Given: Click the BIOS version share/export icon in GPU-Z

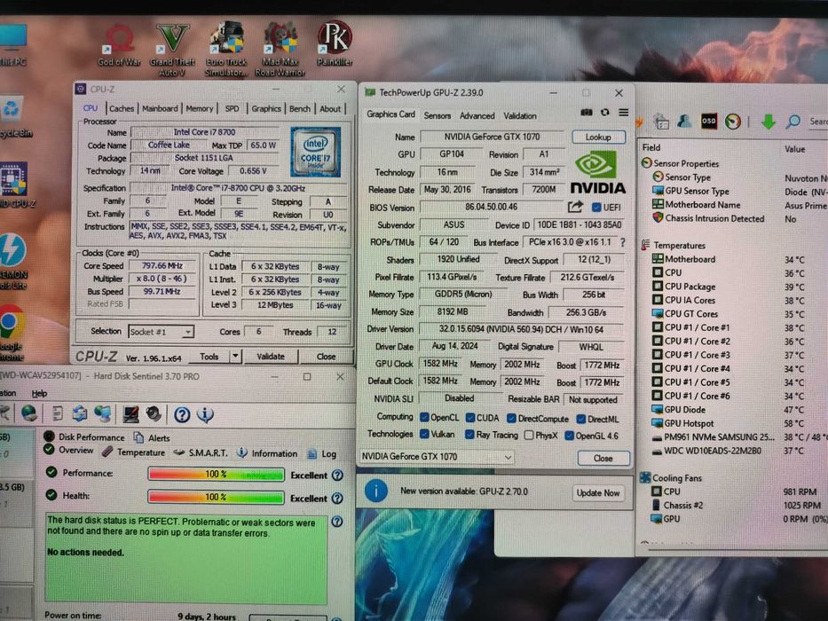Looking at the screenshot, I should [x=576, y=207].
